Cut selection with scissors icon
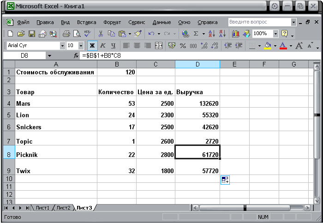 tap(101, 33)
